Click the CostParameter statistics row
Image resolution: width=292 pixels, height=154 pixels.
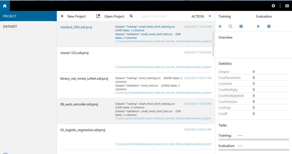pyautogui.click(x=254, y=78)
